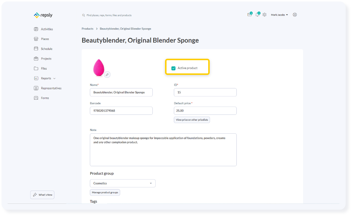The width and height of the screenshot is (353, 217).
Task: Click the Files folder icon
Action: [x=36, y=68]
